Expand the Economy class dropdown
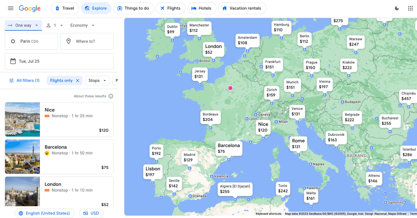 click(x=82, y=25)
